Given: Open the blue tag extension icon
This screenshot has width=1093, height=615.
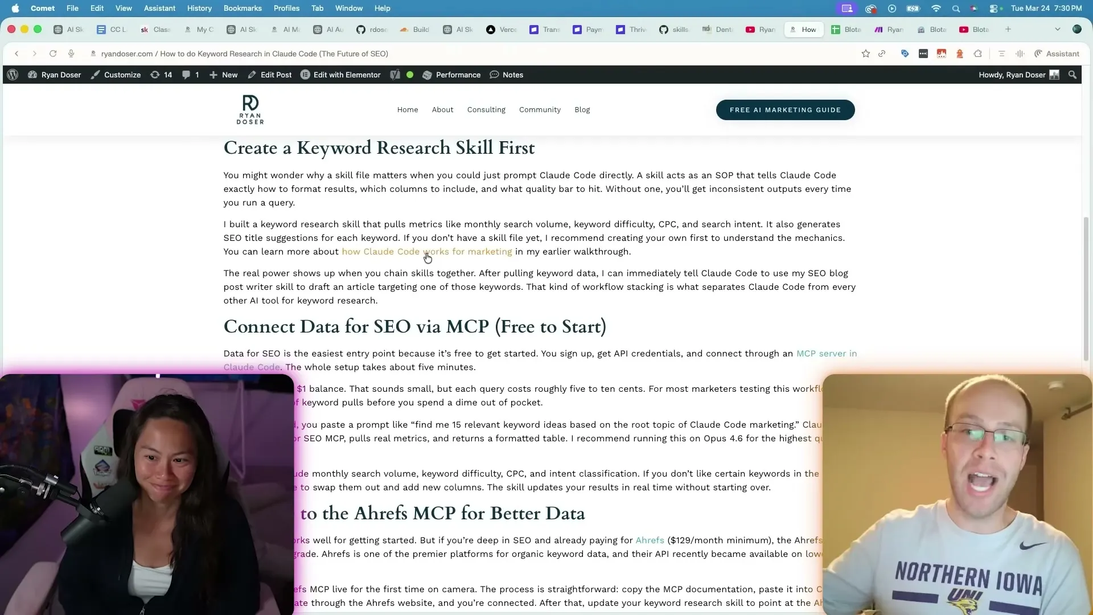Looking at the screenshot, I should coord(905,54).
